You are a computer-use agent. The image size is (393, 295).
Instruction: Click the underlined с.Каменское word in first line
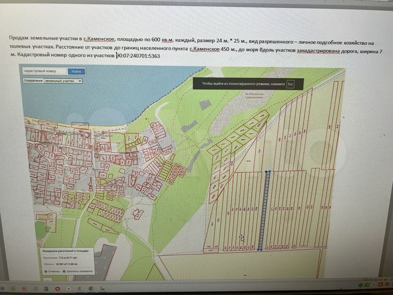[99, 39]
